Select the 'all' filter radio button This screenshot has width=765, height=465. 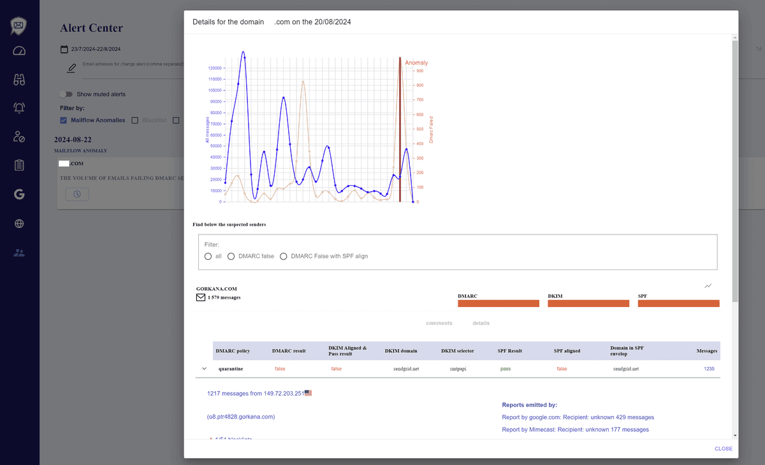[x=208, y=256]
